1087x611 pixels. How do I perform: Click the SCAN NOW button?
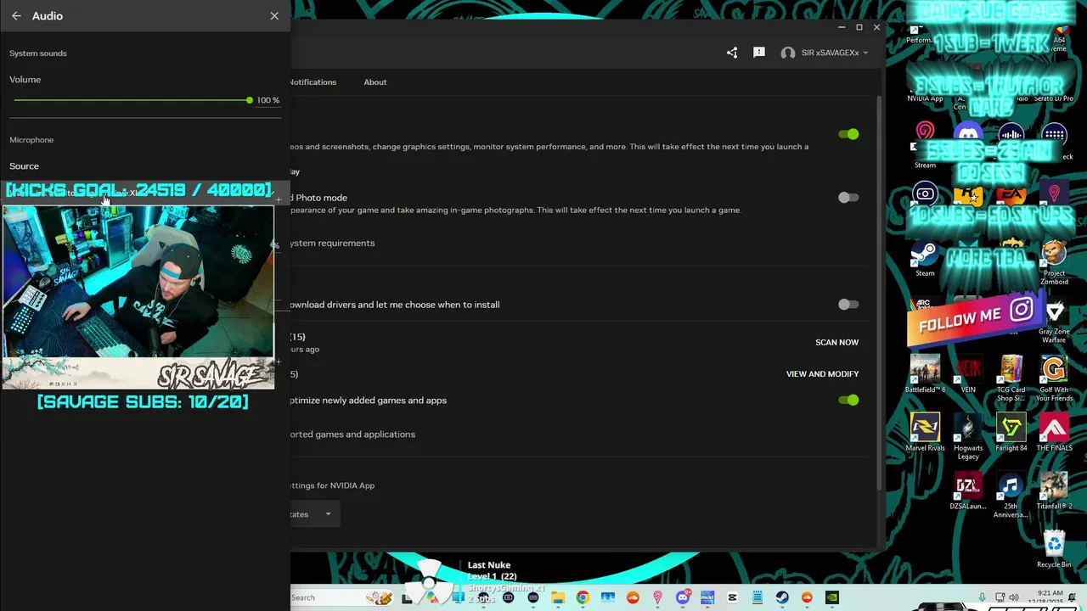click(x=836, y=342)
